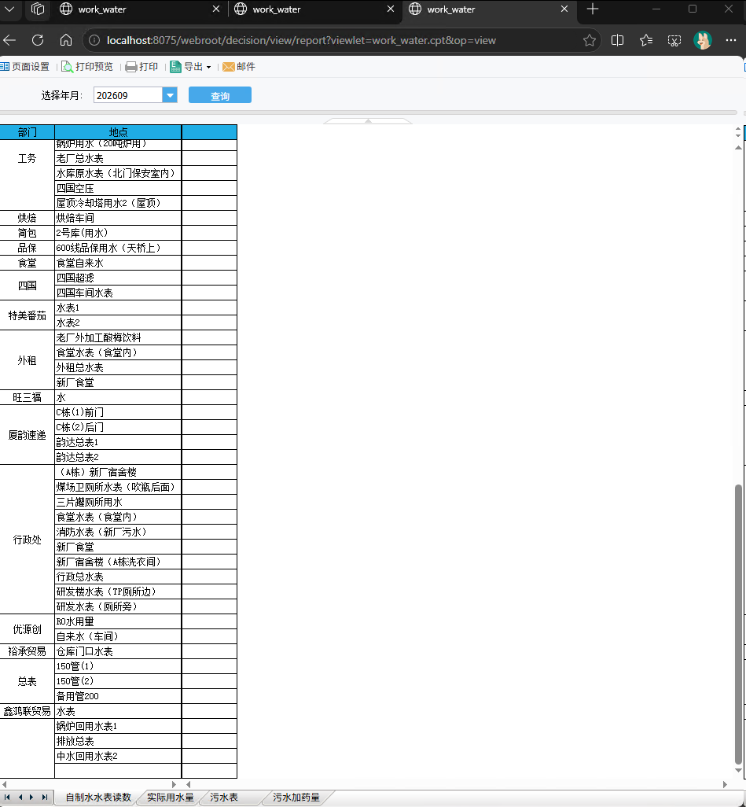Open the year-month dropdown arrow
This screenshot has height=807, width=746.
(x=170, y=95)
